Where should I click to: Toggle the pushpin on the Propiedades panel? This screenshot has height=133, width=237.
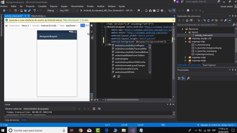click(233, 70)
